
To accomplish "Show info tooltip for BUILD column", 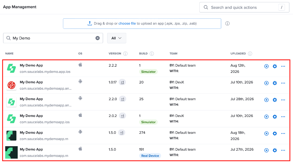I will point(152,54).
